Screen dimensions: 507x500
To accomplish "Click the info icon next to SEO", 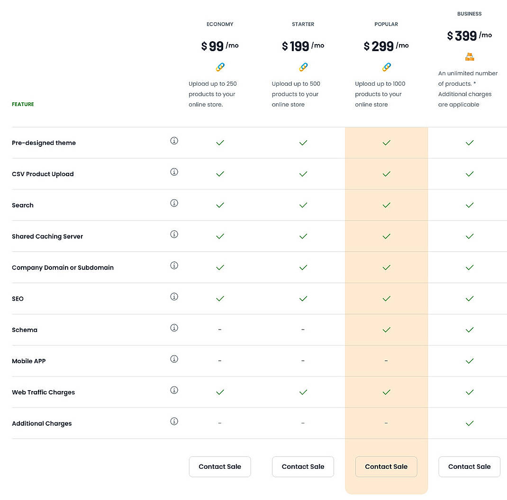I will (174, 297).
